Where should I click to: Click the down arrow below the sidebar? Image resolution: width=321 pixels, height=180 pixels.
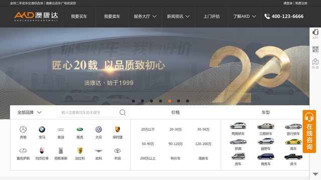tap(315, 174)
